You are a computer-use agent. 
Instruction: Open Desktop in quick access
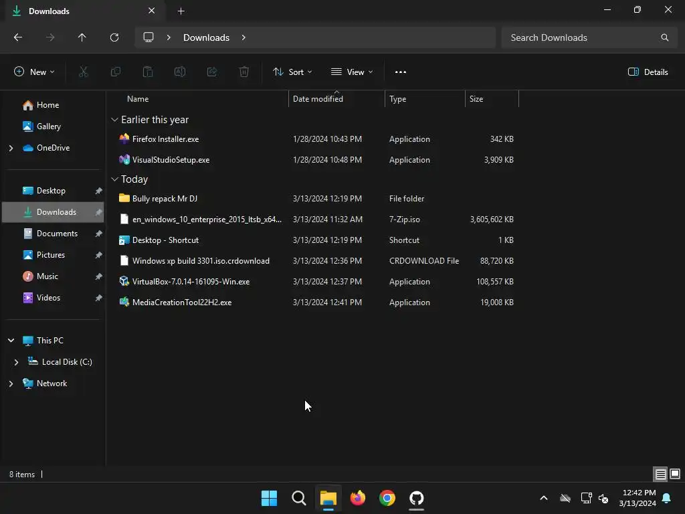(x=51, y=191)
